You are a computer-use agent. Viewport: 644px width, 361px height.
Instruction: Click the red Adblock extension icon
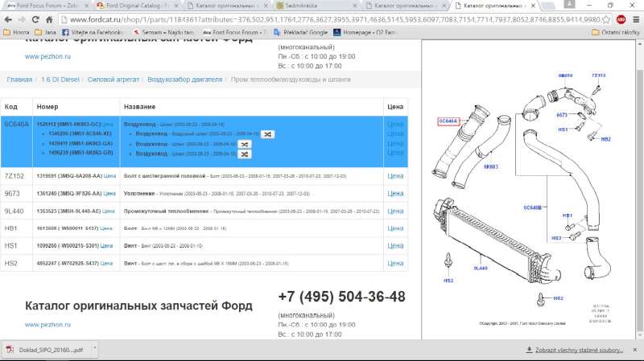621,19
